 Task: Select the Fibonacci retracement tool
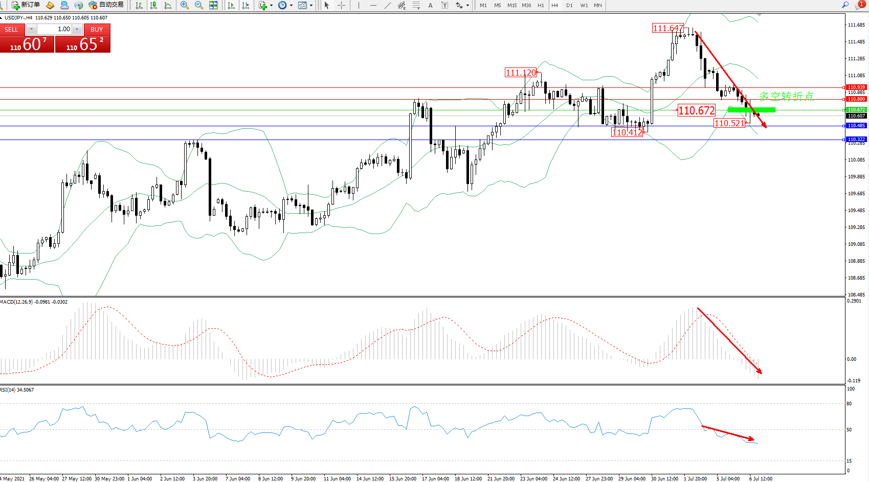pyautogui.click(x=416, y=5)
